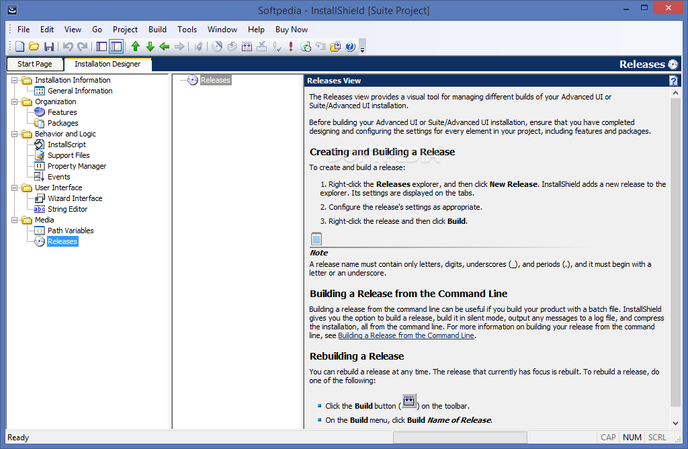Image resolution: width=688 pixels, height=449 pixels.
Task: Click the gray Forward arrow
Action: [179, 46]
